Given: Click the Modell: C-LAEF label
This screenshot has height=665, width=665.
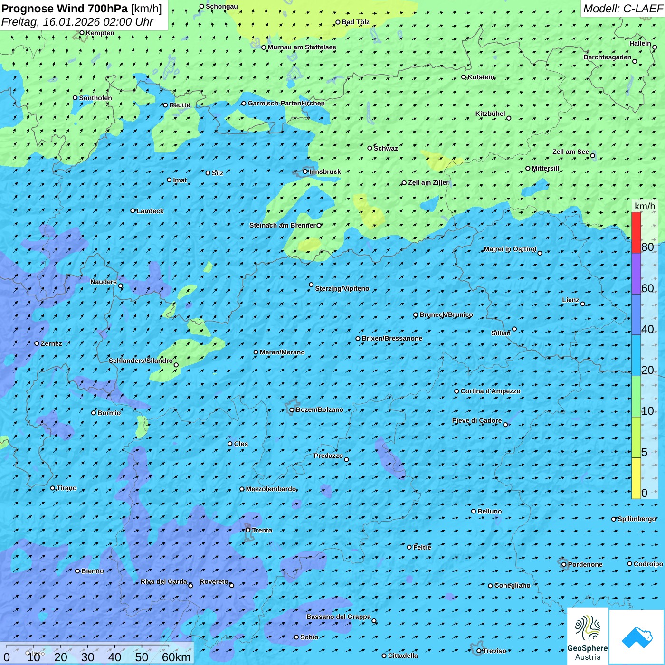Looking at the screenshot, I should 623,9.
